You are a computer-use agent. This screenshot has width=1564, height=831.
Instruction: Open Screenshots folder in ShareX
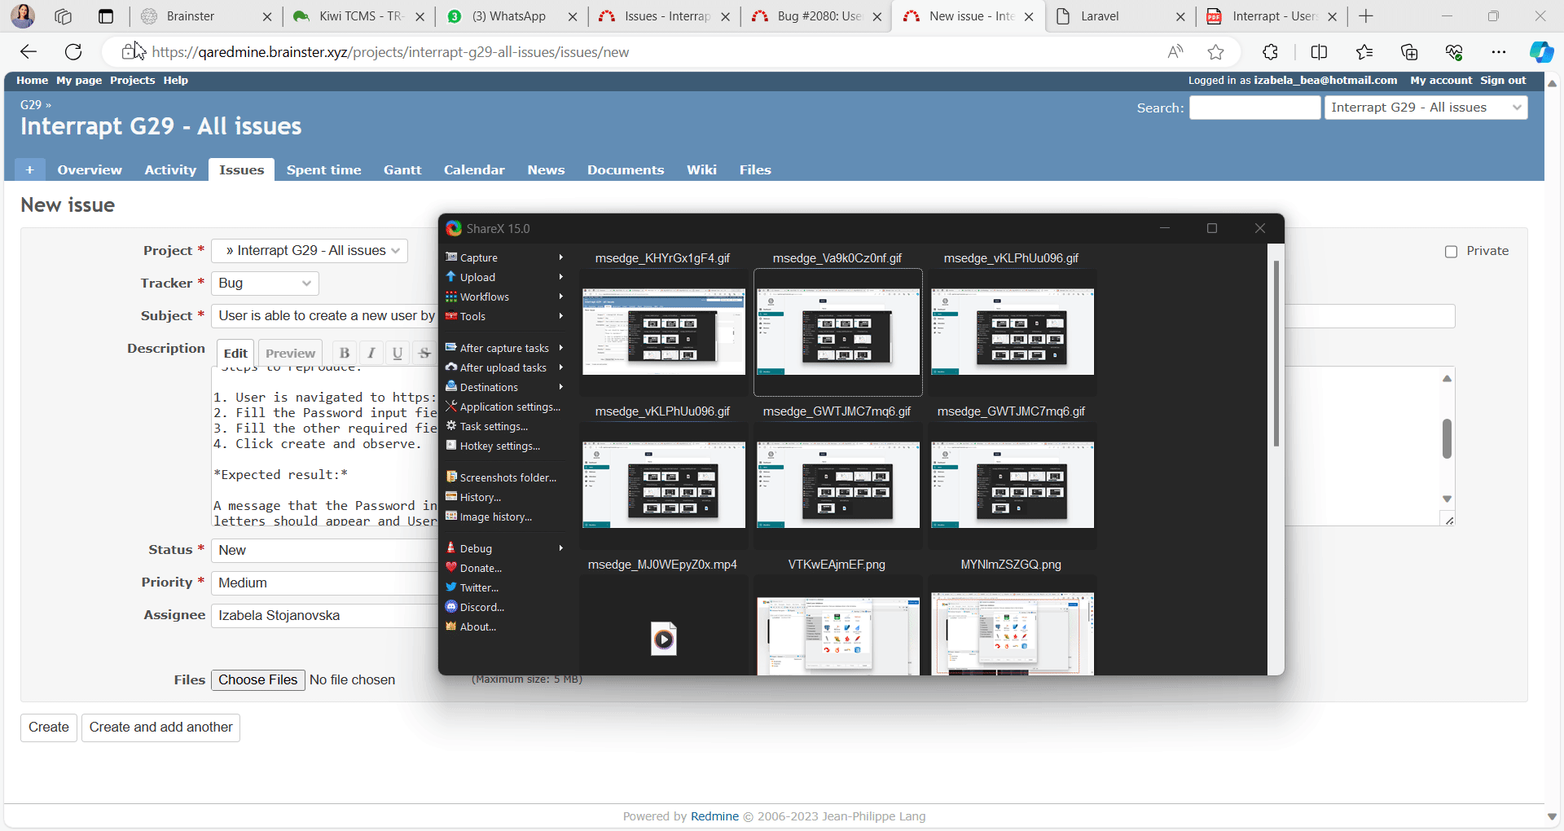point(507,477)
